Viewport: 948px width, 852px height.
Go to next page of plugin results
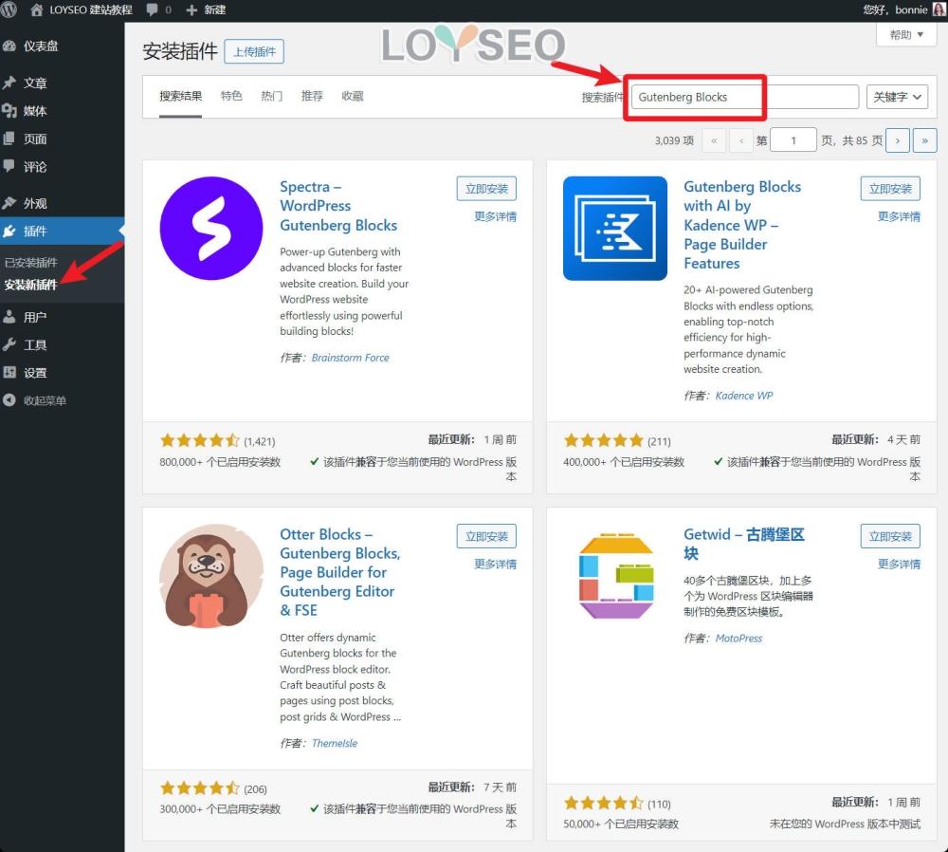[x=897, y=139]
